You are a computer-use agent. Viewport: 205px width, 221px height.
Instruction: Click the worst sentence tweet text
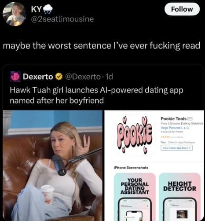[x=102, y=46]
